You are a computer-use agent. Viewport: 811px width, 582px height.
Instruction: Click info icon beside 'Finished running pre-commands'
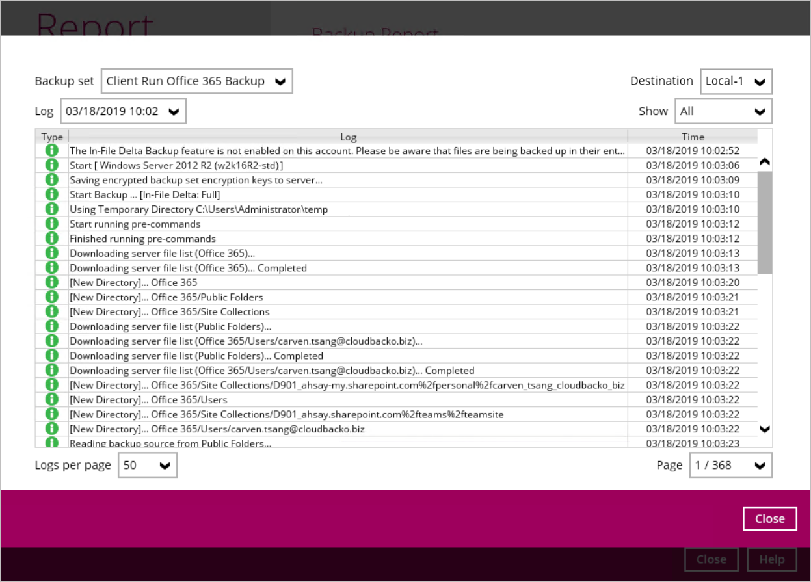pyautogui.click(x=51, y=239)
